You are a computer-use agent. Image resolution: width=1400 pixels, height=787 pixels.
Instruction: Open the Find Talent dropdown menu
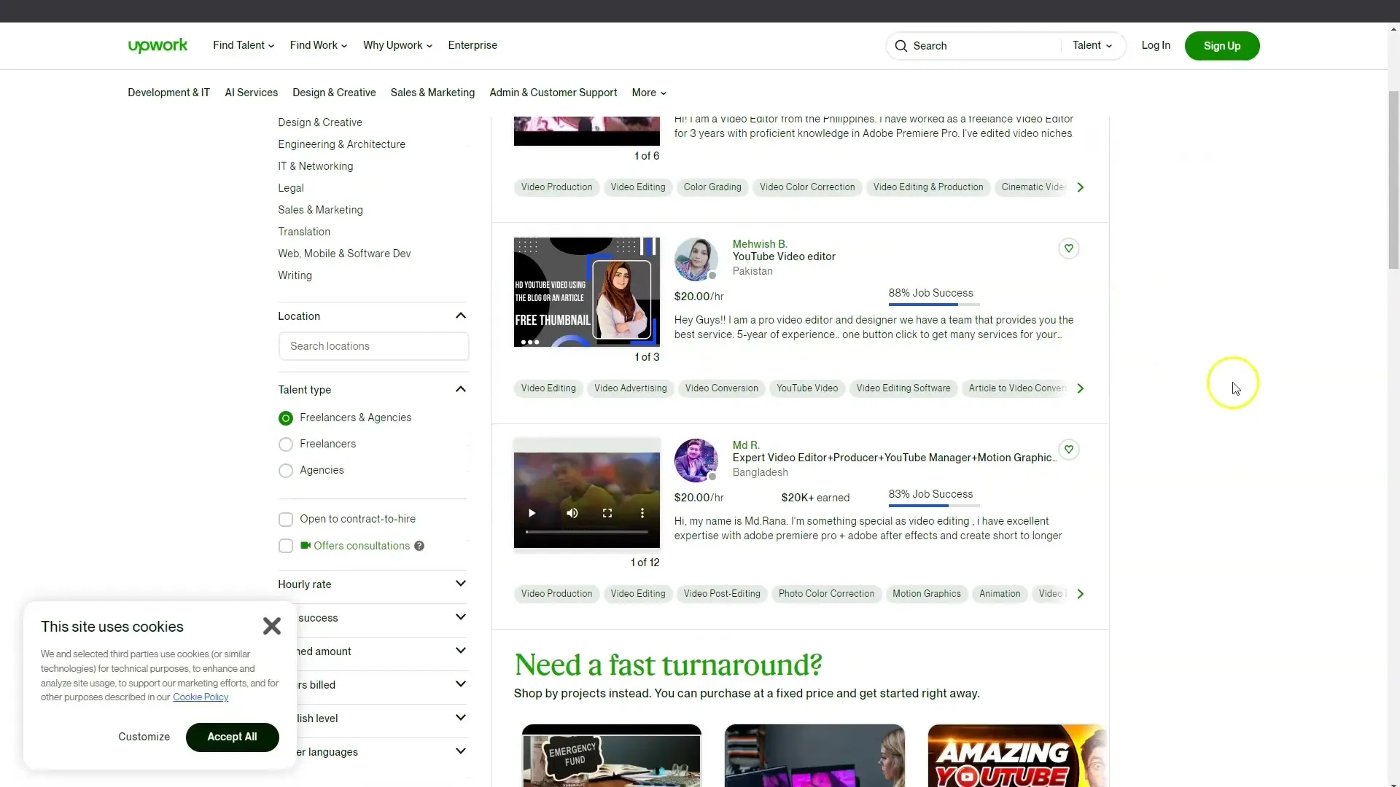pos(244,45)
